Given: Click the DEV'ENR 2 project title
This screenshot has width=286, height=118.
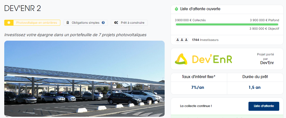Looking at the screenshot, I should pyautogui.click(x=23, y=8).
